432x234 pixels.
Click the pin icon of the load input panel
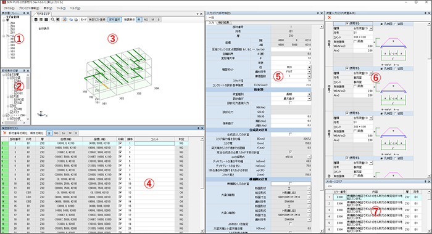pos(425,13)
